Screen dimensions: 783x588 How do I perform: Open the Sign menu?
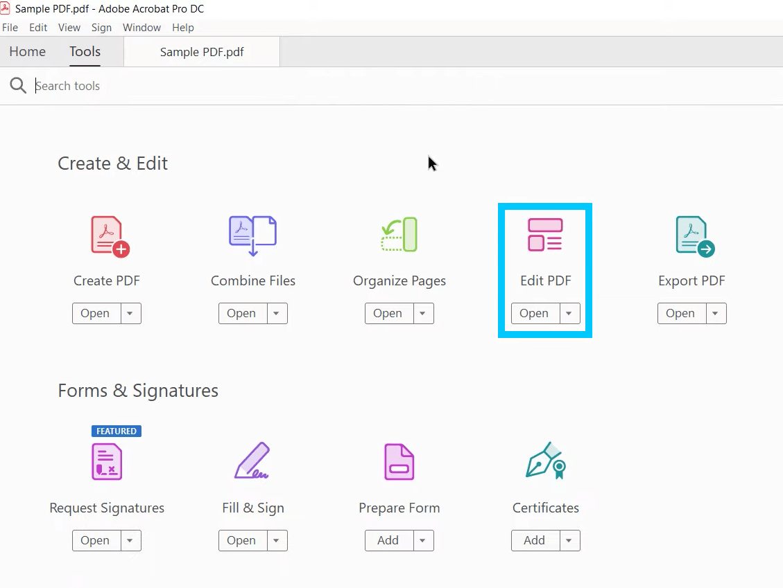(101, 28)
